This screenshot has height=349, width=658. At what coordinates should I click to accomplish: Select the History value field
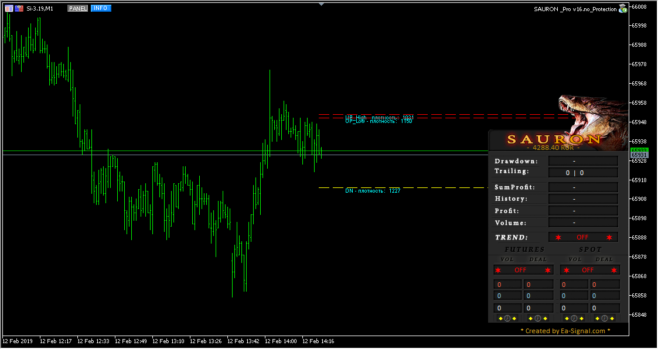(584, 199)
